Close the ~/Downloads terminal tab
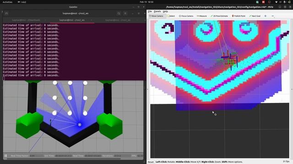Screen dimensions: 293x164 click(45, 20)
